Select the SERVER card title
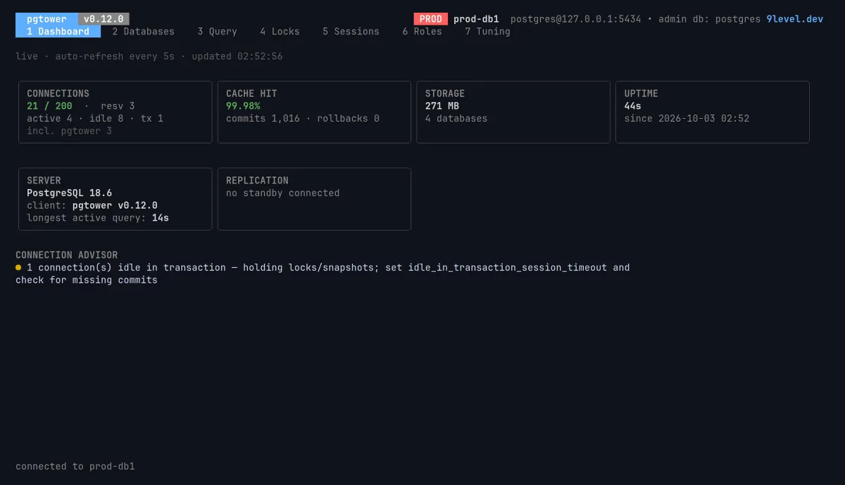 click(x=44, y=181)
